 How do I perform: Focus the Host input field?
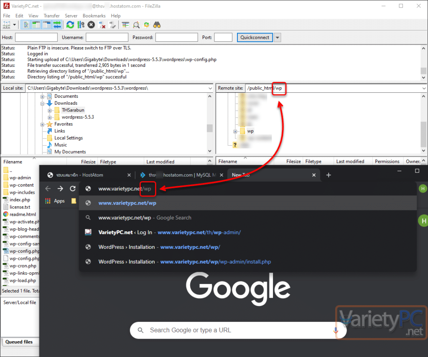pyautogui.click(x=36, y=37)
